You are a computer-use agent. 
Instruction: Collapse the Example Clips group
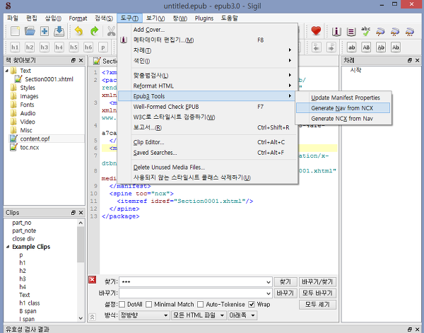8,247
